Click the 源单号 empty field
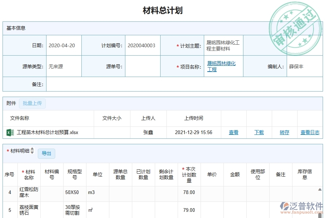The width and height of the screenshot is (327, 218). click(x=144, y=66)
